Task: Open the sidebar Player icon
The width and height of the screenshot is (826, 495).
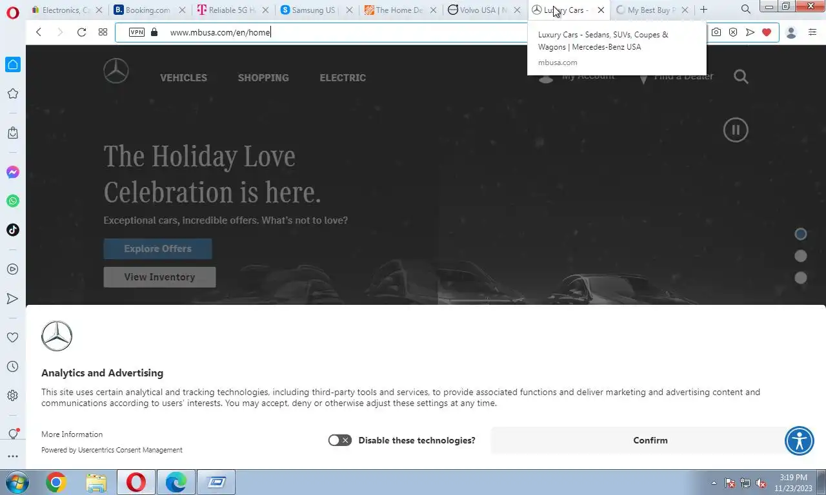Action: (13, 269)
